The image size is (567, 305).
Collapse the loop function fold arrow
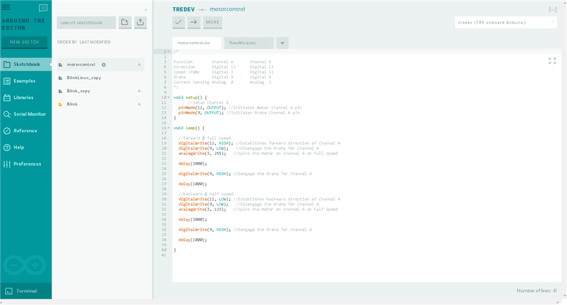[169, 128]
